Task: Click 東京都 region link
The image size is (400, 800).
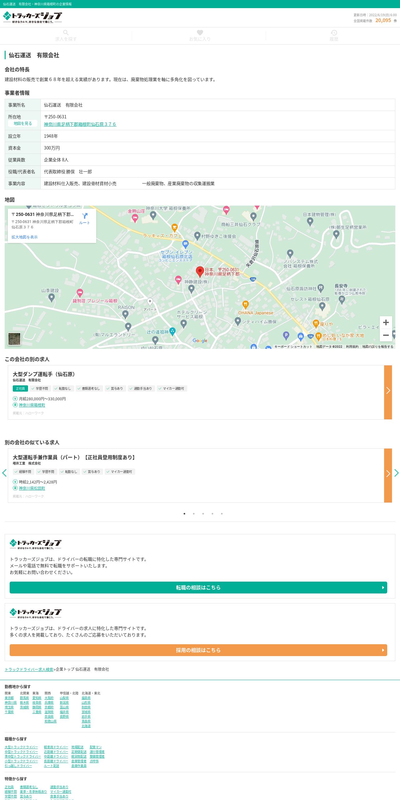Action: click(9, 698)
